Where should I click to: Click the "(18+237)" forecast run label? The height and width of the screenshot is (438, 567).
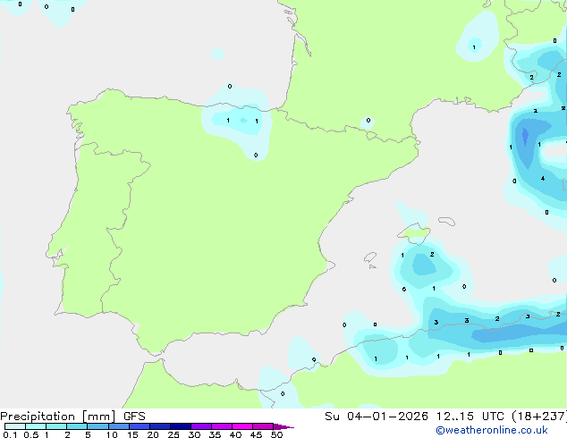click(x=539, y=417)
